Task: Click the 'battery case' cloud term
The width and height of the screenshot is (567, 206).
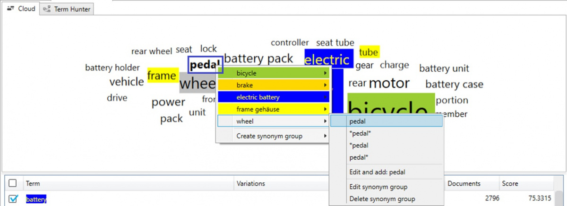Action: (x=455, y=85)
